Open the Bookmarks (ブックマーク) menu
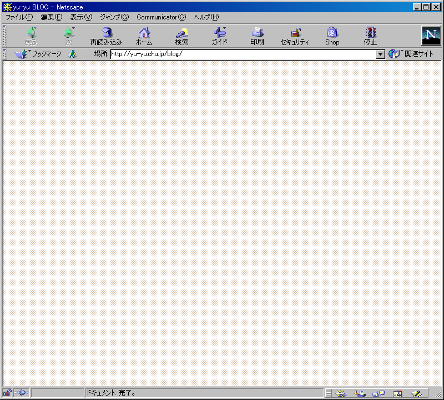Image resolution: width=444 pixels, height=400 pixels. pyautogui.click(x=38, y=54)
